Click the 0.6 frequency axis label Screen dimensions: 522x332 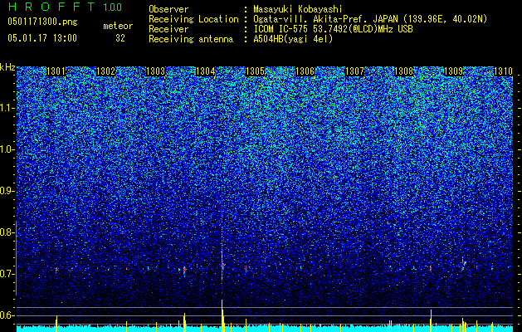[7, 315]
